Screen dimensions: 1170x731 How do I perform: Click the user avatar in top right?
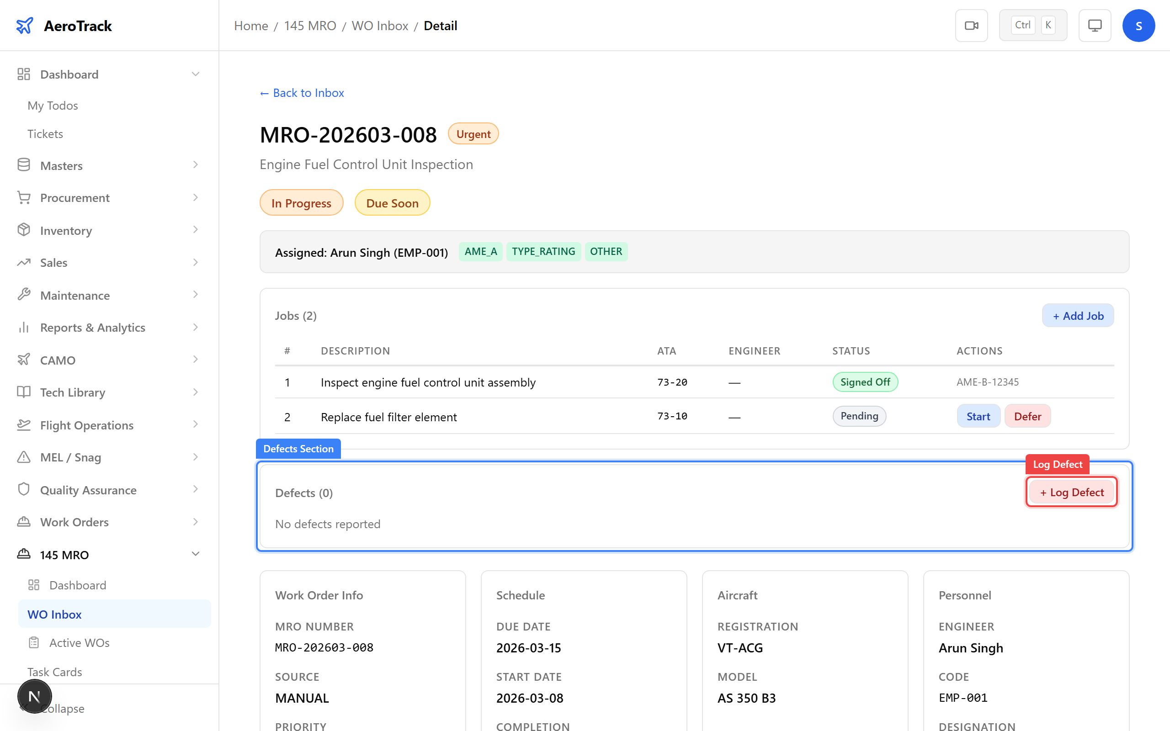(x=1138, y=25)
